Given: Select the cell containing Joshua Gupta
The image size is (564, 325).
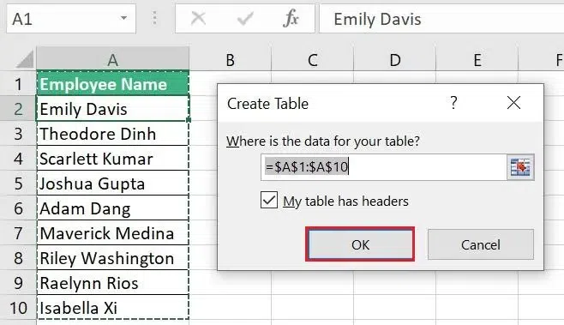Looking at the screenshot, I should pos(112,184).
